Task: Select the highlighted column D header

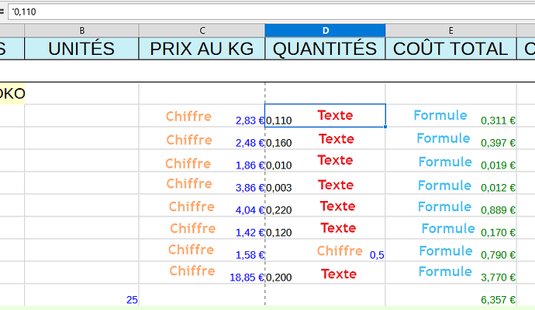Action: (325, 30)
